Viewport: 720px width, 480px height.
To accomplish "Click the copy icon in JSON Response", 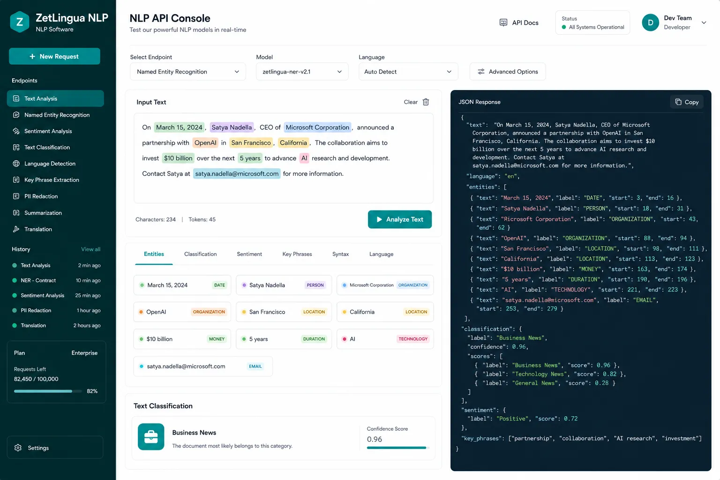I will (678, 102).
